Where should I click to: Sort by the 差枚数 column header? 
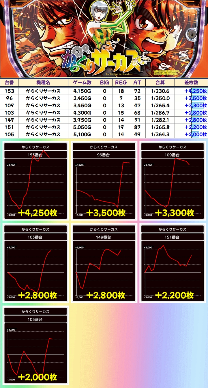coord(191,82)
